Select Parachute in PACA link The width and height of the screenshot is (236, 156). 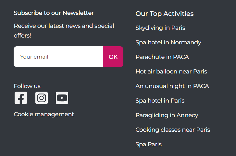coord(162,57)
